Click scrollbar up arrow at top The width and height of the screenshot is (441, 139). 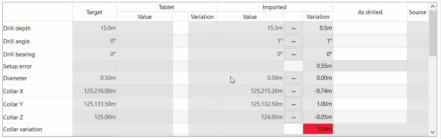(432, 6)
